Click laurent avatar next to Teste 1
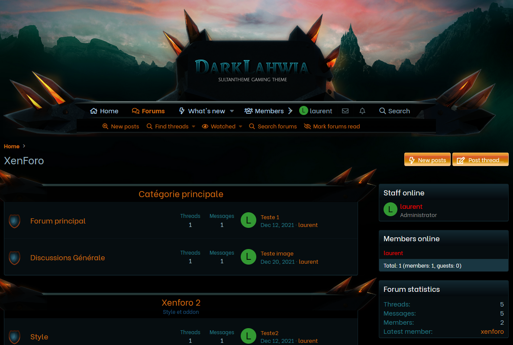The height and width of the screenshot is (345, 513). 248,220
